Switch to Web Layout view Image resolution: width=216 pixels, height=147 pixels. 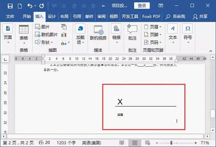pos(148,143)
